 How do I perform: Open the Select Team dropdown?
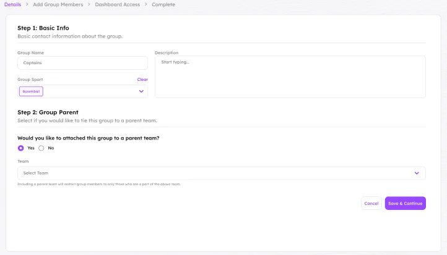coord(222,173)
